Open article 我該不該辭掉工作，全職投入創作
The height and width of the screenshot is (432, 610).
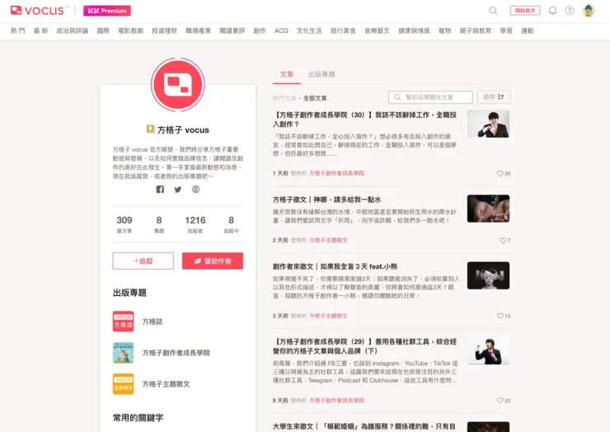(x=365, y=120)
